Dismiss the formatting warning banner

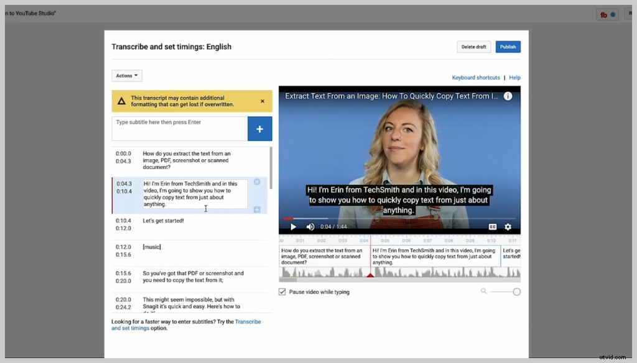coord(262,101)
